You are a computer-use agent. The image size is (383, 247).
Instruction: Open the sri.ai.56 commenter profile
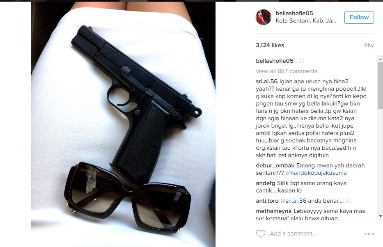(267, 81)
